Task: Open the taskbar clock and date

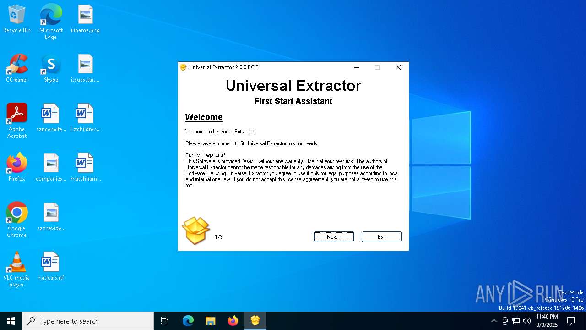Action: pyautogui.click(x=547, y=321)
